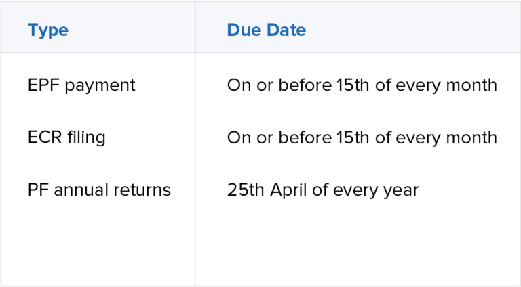The image size is (521, 287).
Task: Select the "ECR filing" cell
Action: pos(66,137)
